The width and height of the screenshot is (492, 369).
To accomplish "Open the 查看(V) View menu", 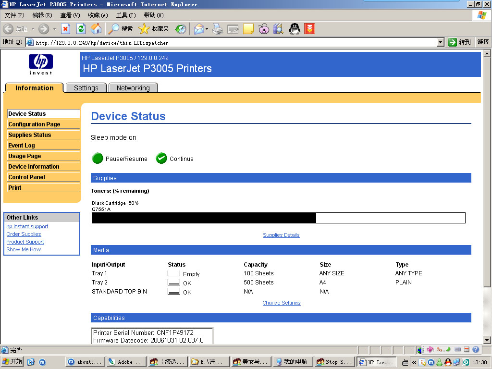I will click(x=70, y=15).
